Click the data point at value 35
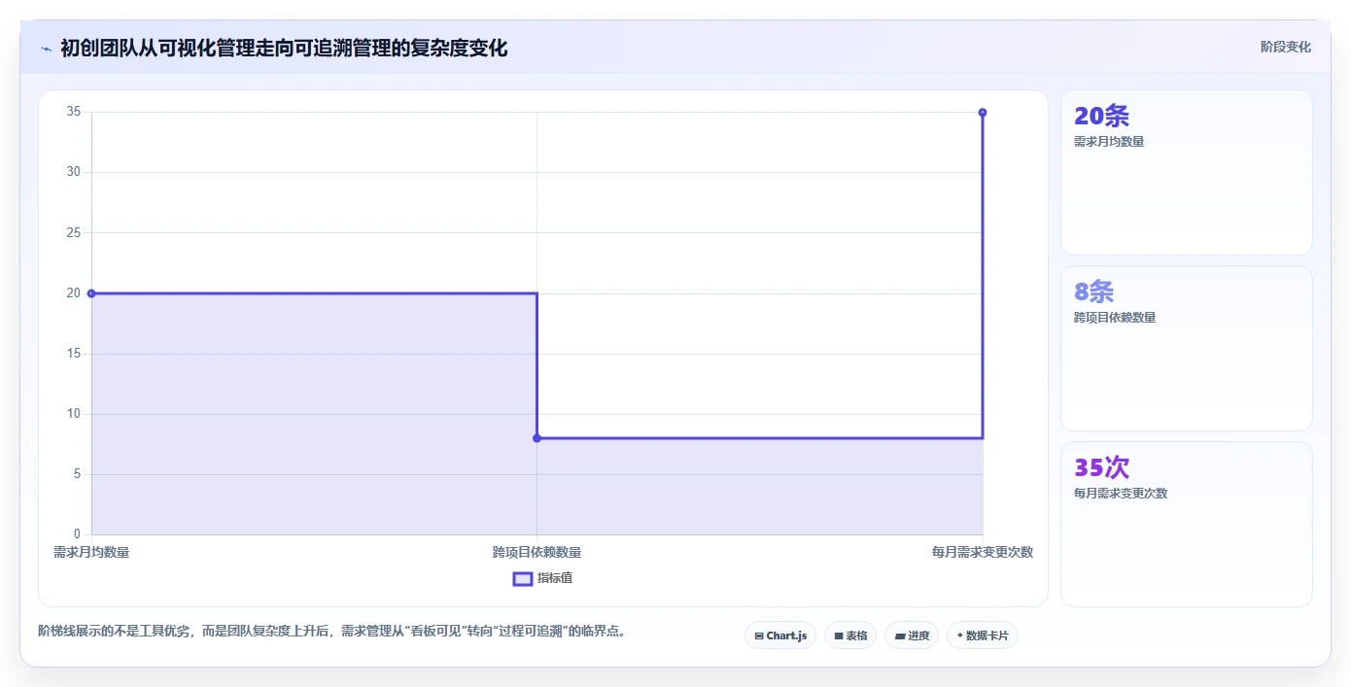Screen dimensions: 1351x687 click(983, 113)
